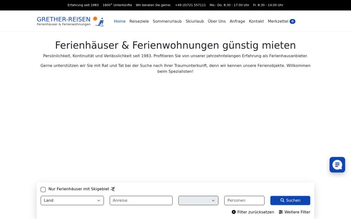Open the Skiurlaub menu
351x219 pixels.
195,21
